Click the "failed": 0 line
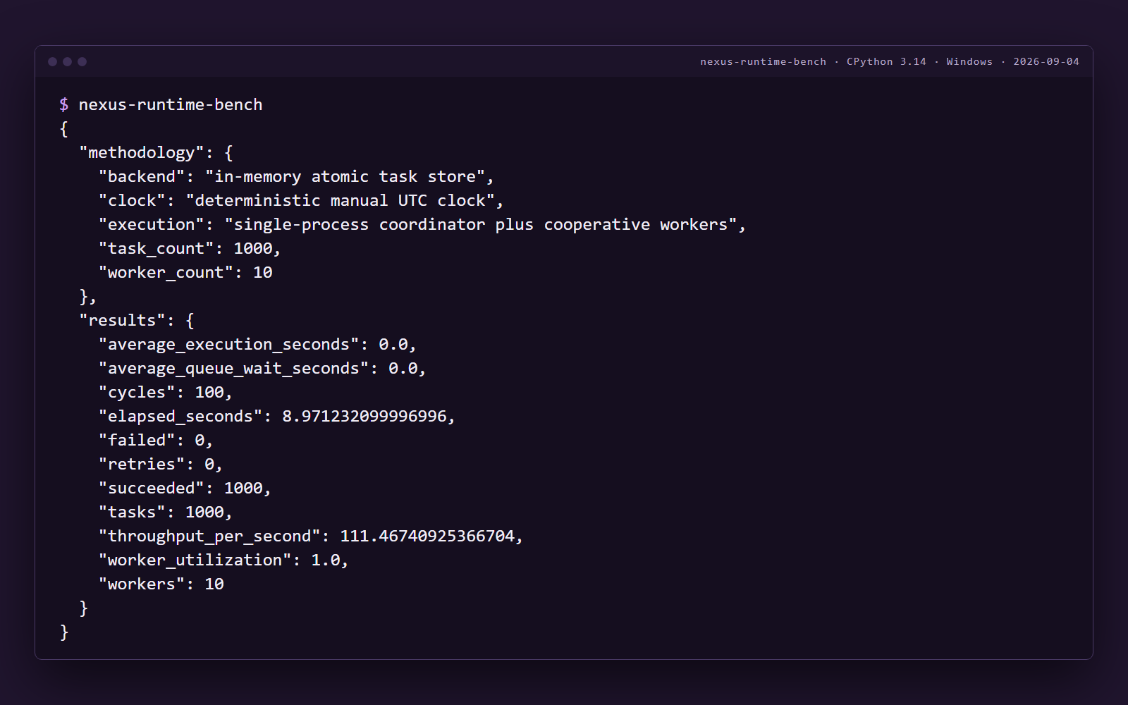The image size is (1128, 705). [156, 441]
